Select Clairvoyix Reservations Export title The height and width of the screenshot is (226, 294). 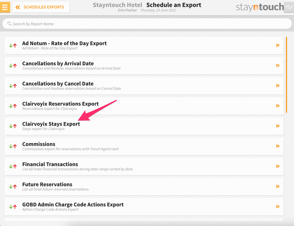tap(60, 104)
